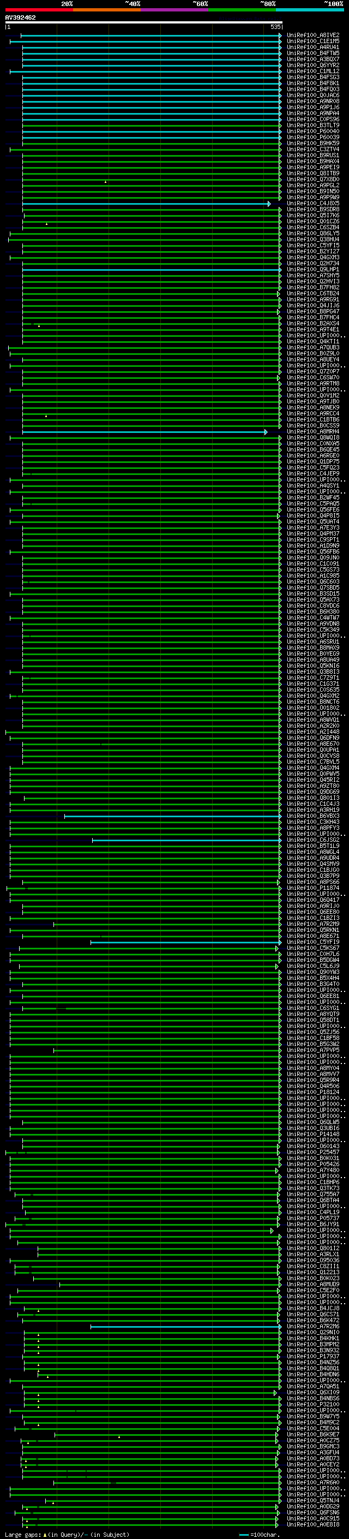The height and width of the screenshot is (1539, 349).
Task: Click the UniRef100_A9NR08 label
Action: (x=313, y=101)
